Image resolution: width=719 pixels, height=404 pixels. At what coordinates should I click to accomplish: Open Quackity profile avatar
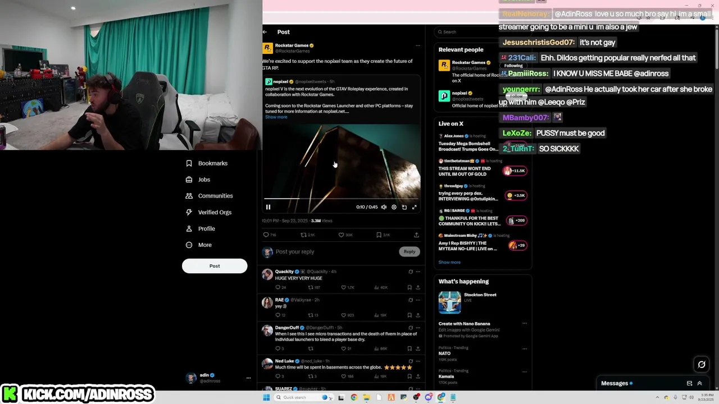[x=267, y=274]
